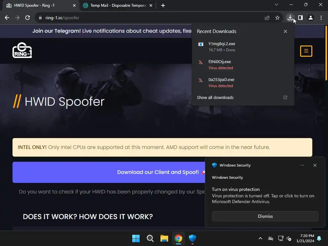Click the browser forward arrow
Screen dimensions: 328x246
(17, 18)
